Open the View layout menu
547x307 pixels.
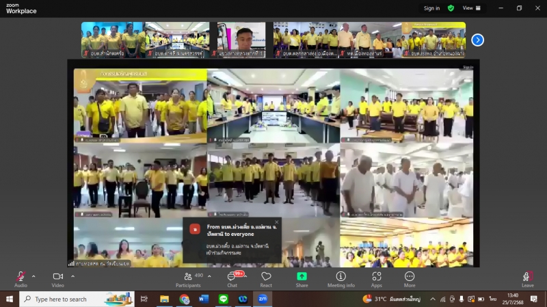tap(471, 8)
